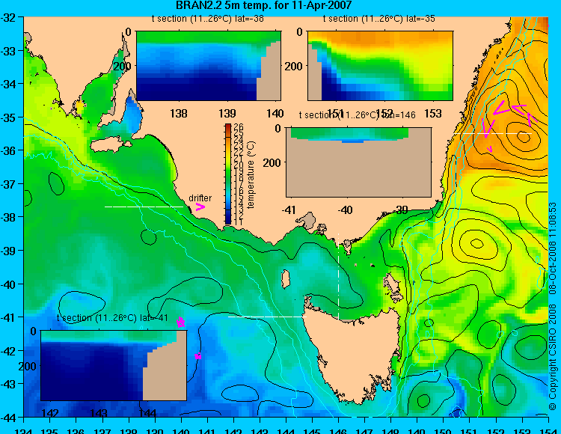The width and height of the screenshot is (561, 434).
Task: Click the "-33" latitude axis label
Action: [8, 51]
